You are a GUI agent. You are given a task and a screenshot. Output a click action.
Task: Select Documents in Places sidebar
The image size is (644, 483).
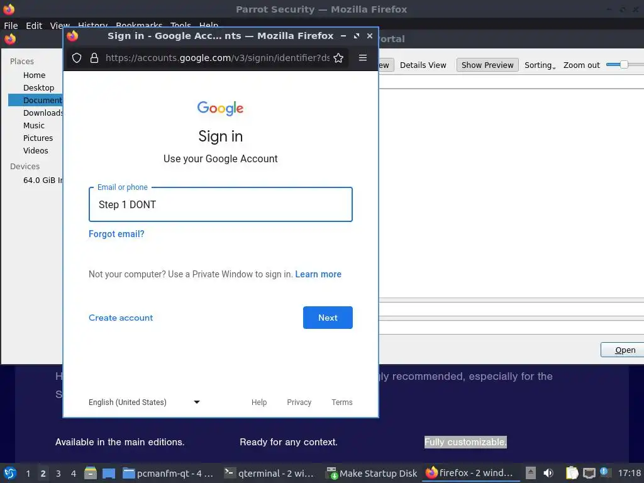(x=36, y=100)
